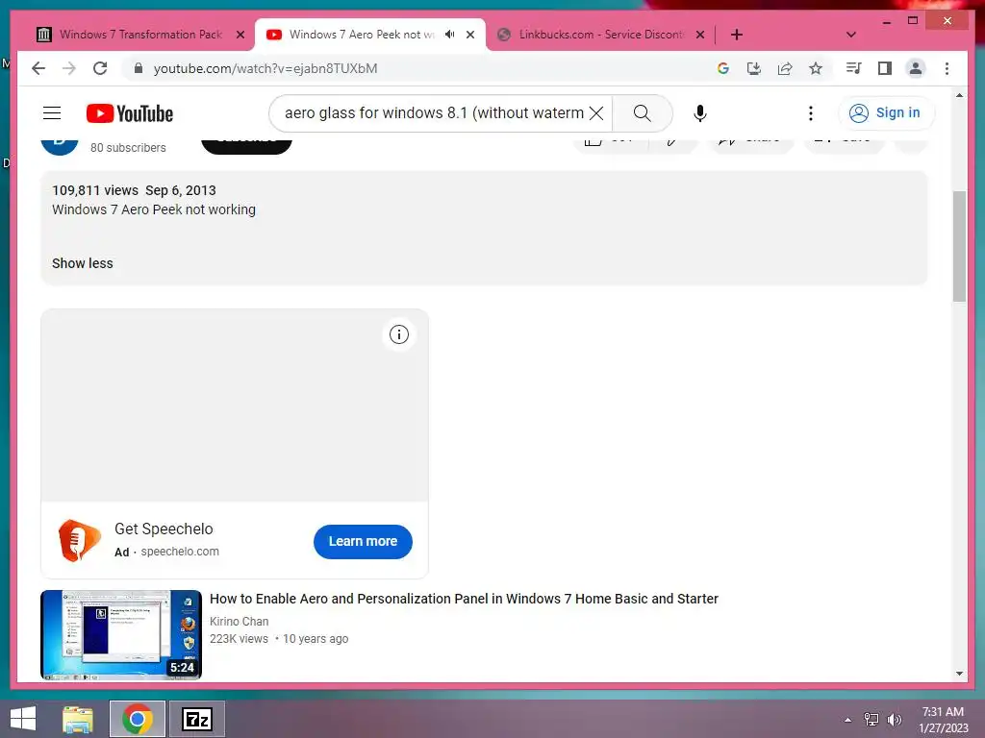985x738 pixels.
Task: Click the install/download page icon
Action: (754, 68)
